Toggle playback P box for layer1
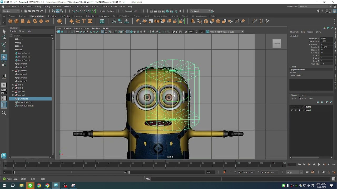This screenshot has width=337, height=189. pos(296,110)
